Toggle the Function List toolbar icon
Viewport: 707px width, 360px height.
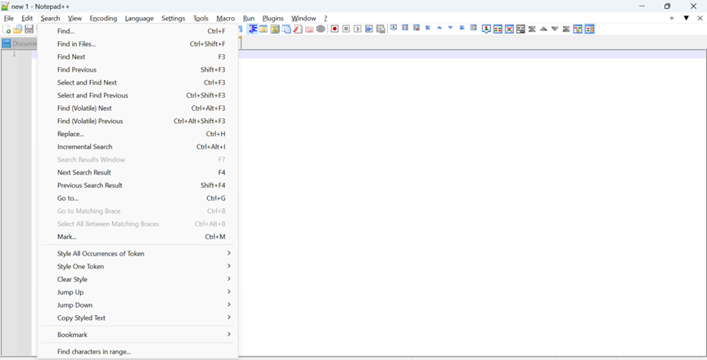pos(298,29)
